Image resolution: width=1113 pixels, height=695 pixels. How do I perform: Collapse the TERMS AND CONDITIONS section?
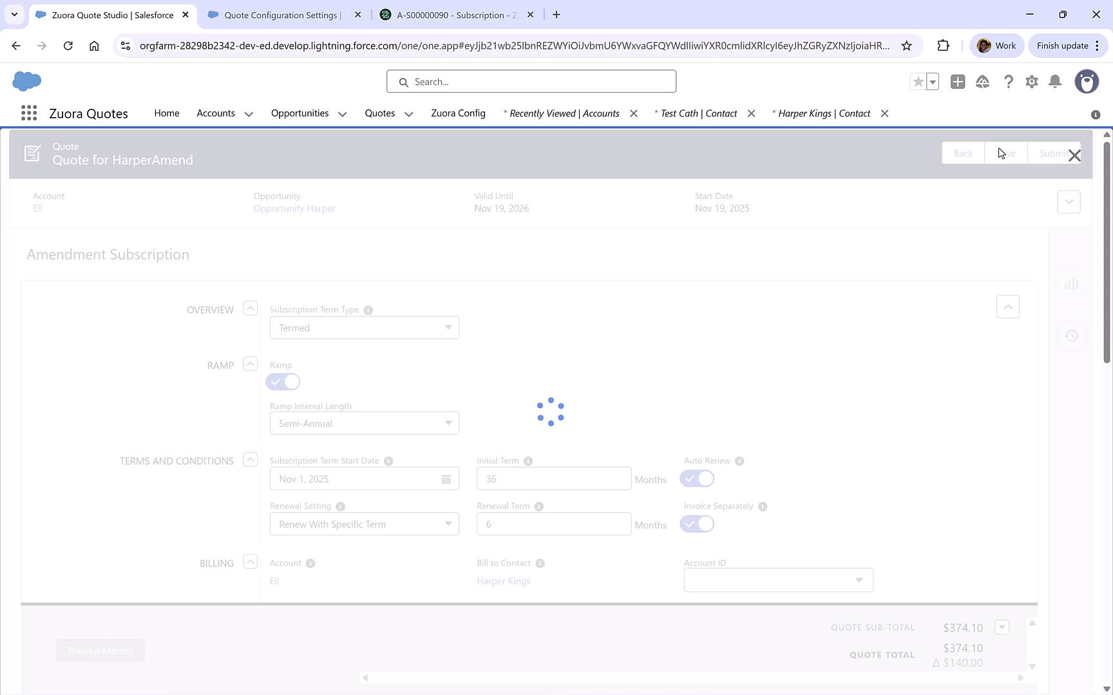point(250,459)
